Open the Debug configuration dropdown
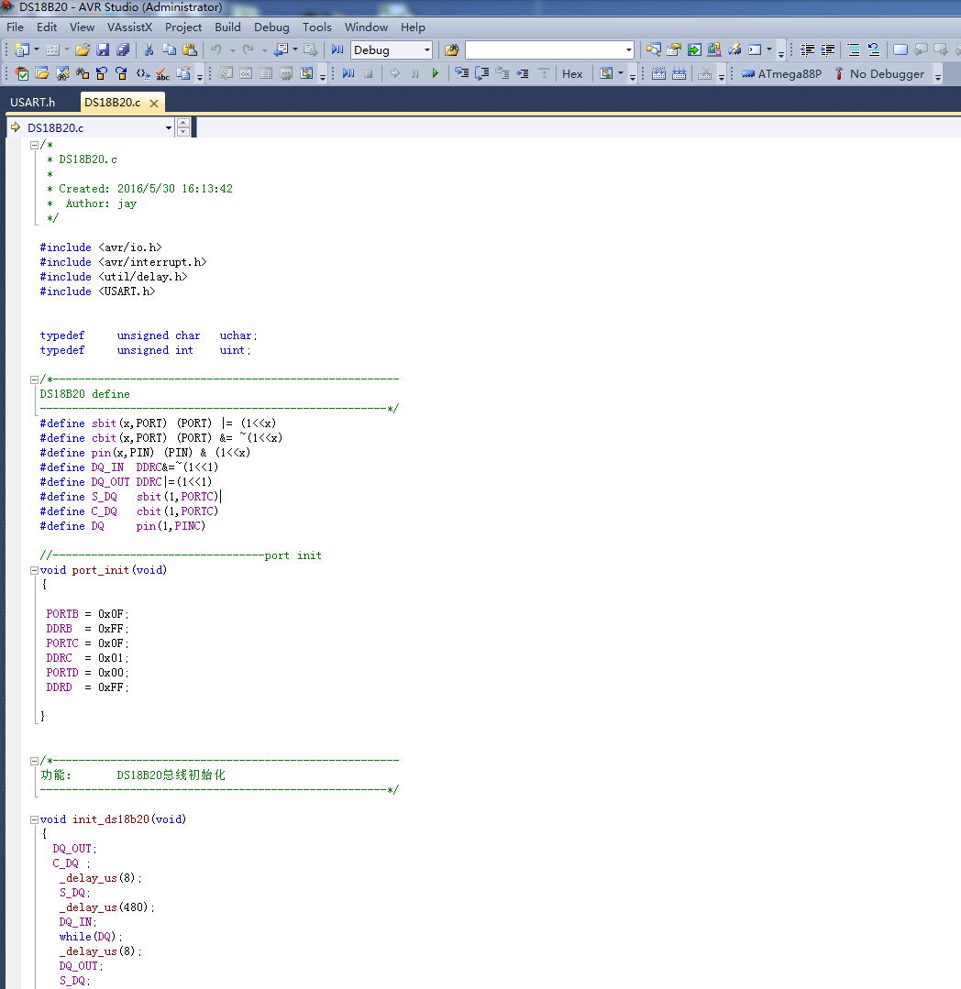961x989 pixels. 427,49
